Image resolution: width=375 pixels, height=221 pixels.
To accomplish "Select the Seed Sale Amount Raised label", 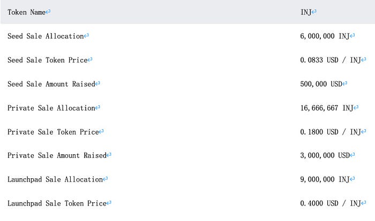I will [51, 84].
